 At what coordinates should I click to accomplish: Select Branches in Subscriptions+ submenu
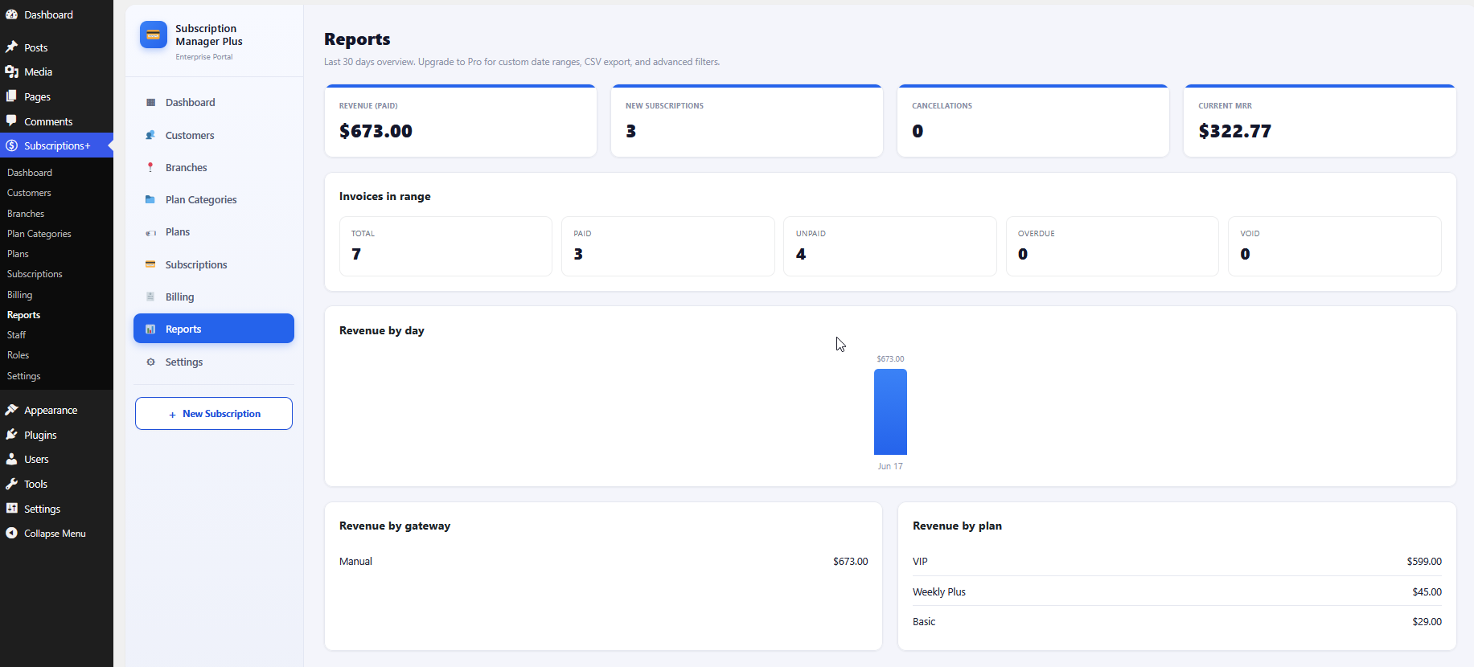pyautogui.click(x=26, y=214)
